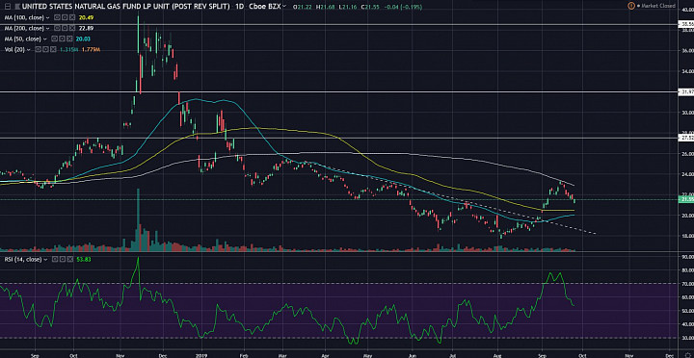Image resolution: width=694 pixels, height=358 pixels.
Task: Remove the Vol (20) indicator
Action: [x=53, y=49]
